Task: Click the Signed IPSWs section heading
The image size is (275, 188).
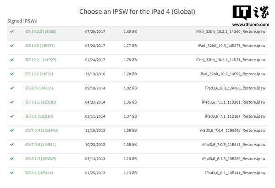Action: 22,21
